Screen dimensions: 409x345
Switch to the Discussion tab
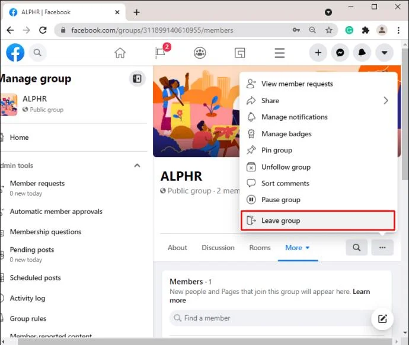point(218,248)
